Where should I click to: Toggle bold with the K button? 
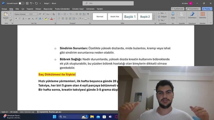pyautogui.click(x=16, y=19)
